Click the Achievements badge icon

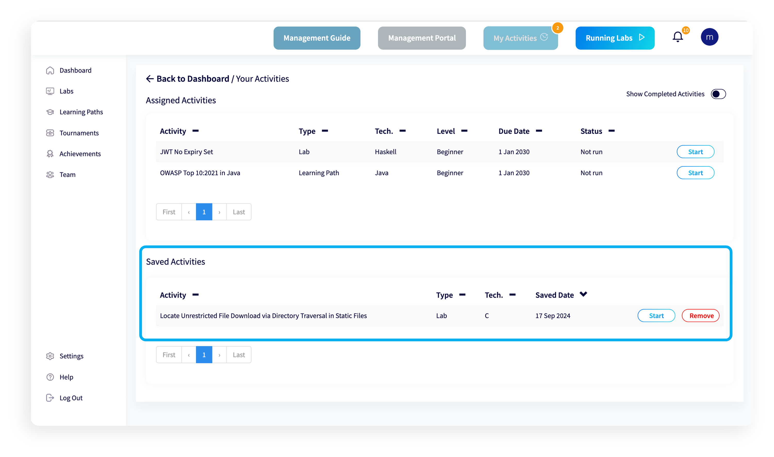pos(50,154)
